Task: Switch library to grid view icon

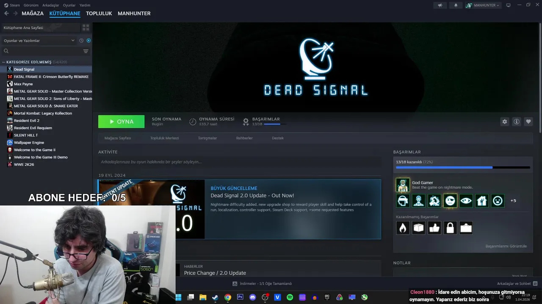Action: tap(86, 27)
